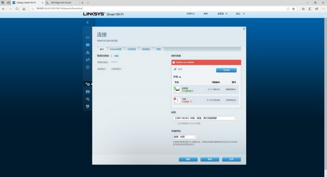The width and height of the screenshot is (327, 177).
Task: Select the MR9000v1 起居室 node row
Action: [x=206, y=90]
